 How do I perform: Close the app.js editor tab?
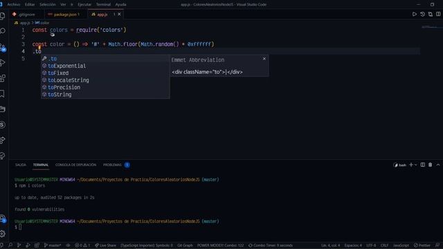[x=119, y=14]
